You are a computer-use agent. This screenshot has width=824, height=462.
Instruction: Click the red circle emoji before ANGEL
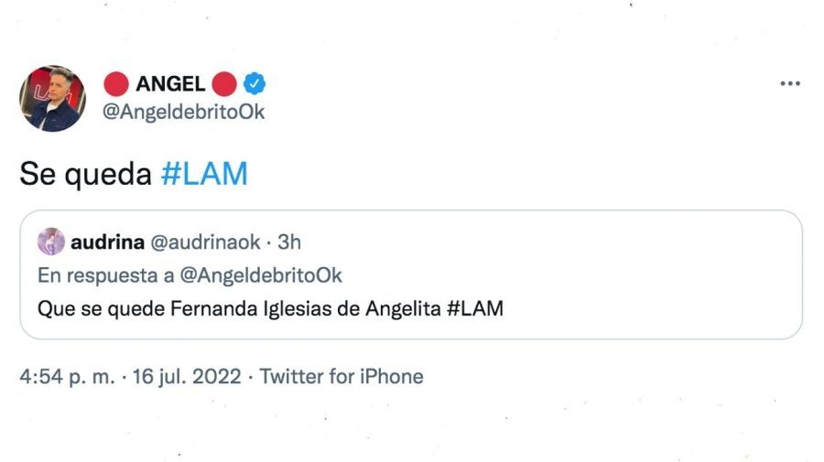tap(116, 85)
